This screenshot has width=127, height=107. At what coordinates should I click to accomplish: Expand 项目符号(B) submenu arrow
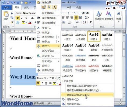59,37
